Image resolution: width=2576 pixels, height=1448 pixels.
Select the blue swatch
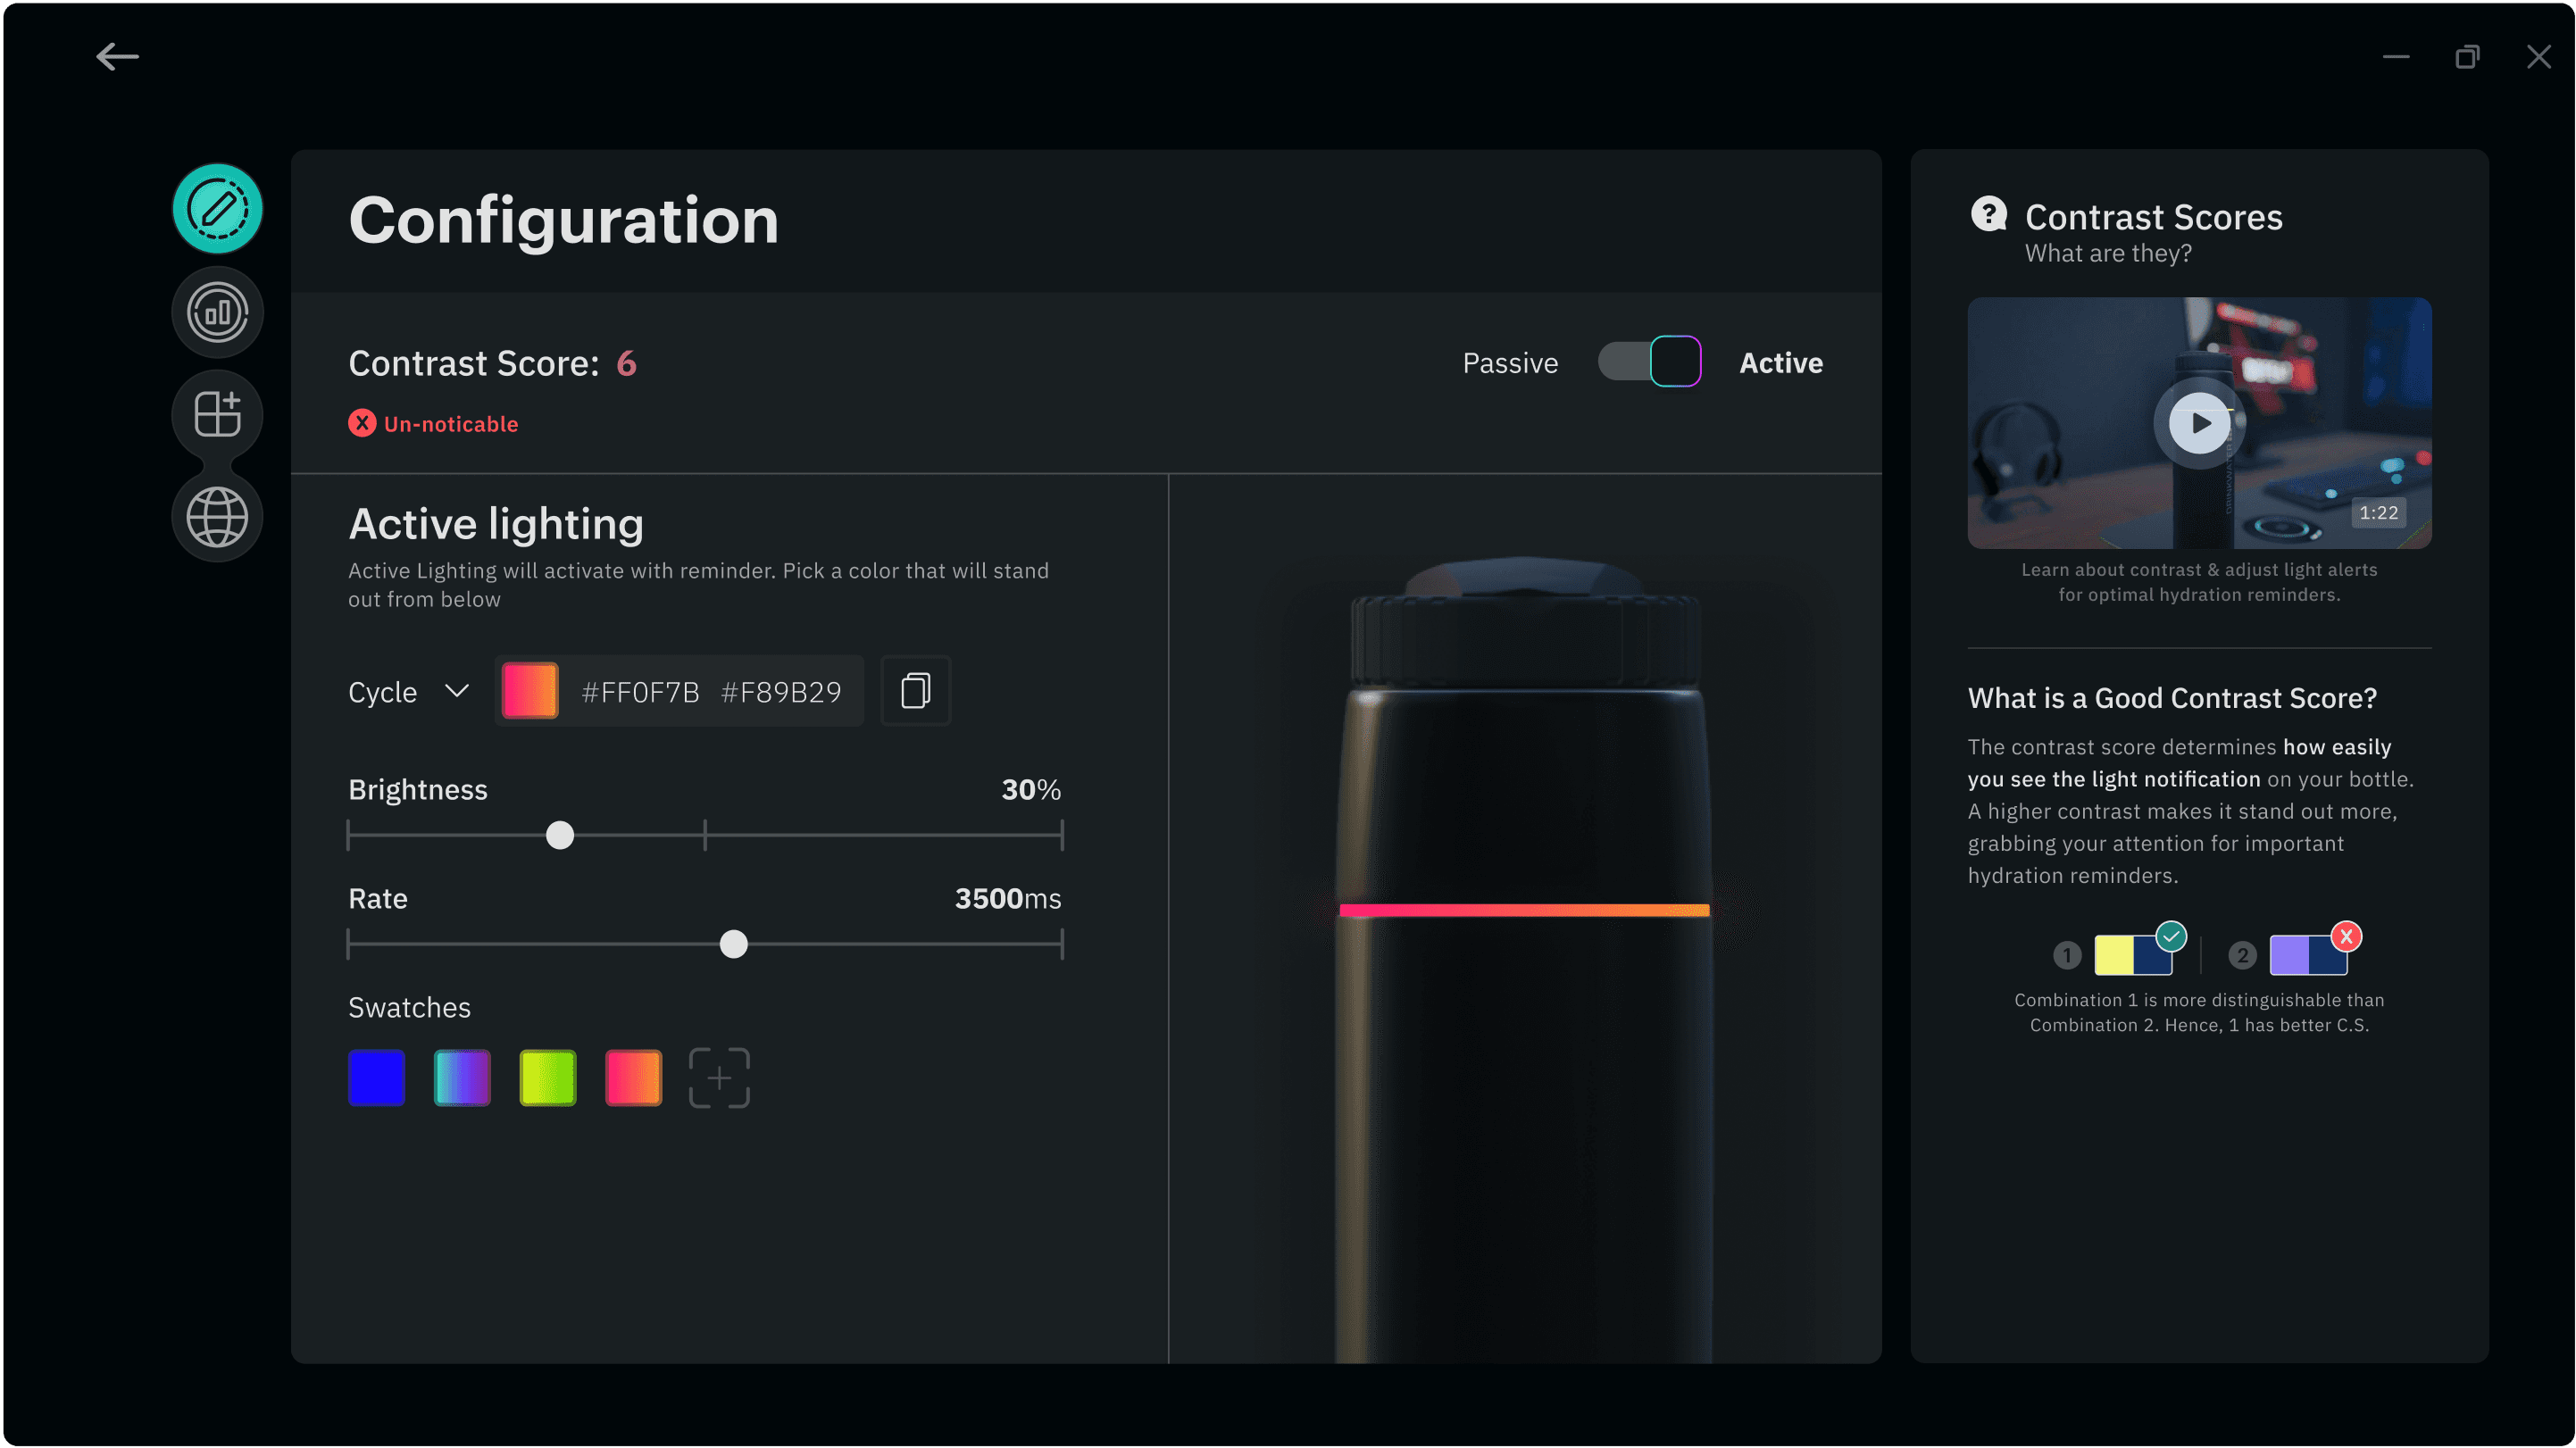pyautogui.click(x=376, y=1078)
